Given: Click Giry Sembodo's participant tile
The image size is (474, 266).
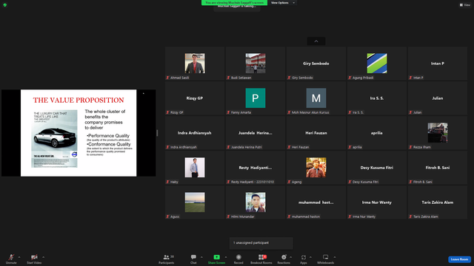Looking at the screenshot, I should pyautogui.click(x=316, y=64).
